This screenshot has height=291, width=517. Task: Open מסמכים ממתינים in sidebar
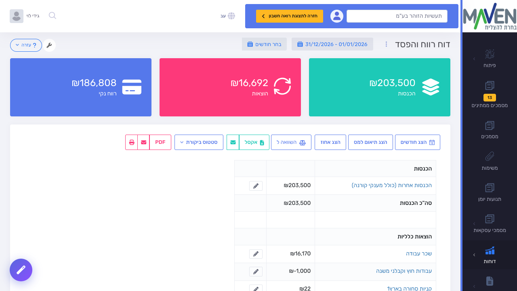tap(490, 95)
